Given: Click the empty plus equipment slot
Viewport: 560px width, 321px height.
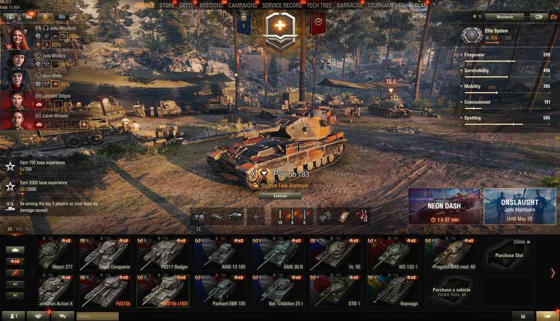Looking at the screenshot, I should click(x=255, y=216).
